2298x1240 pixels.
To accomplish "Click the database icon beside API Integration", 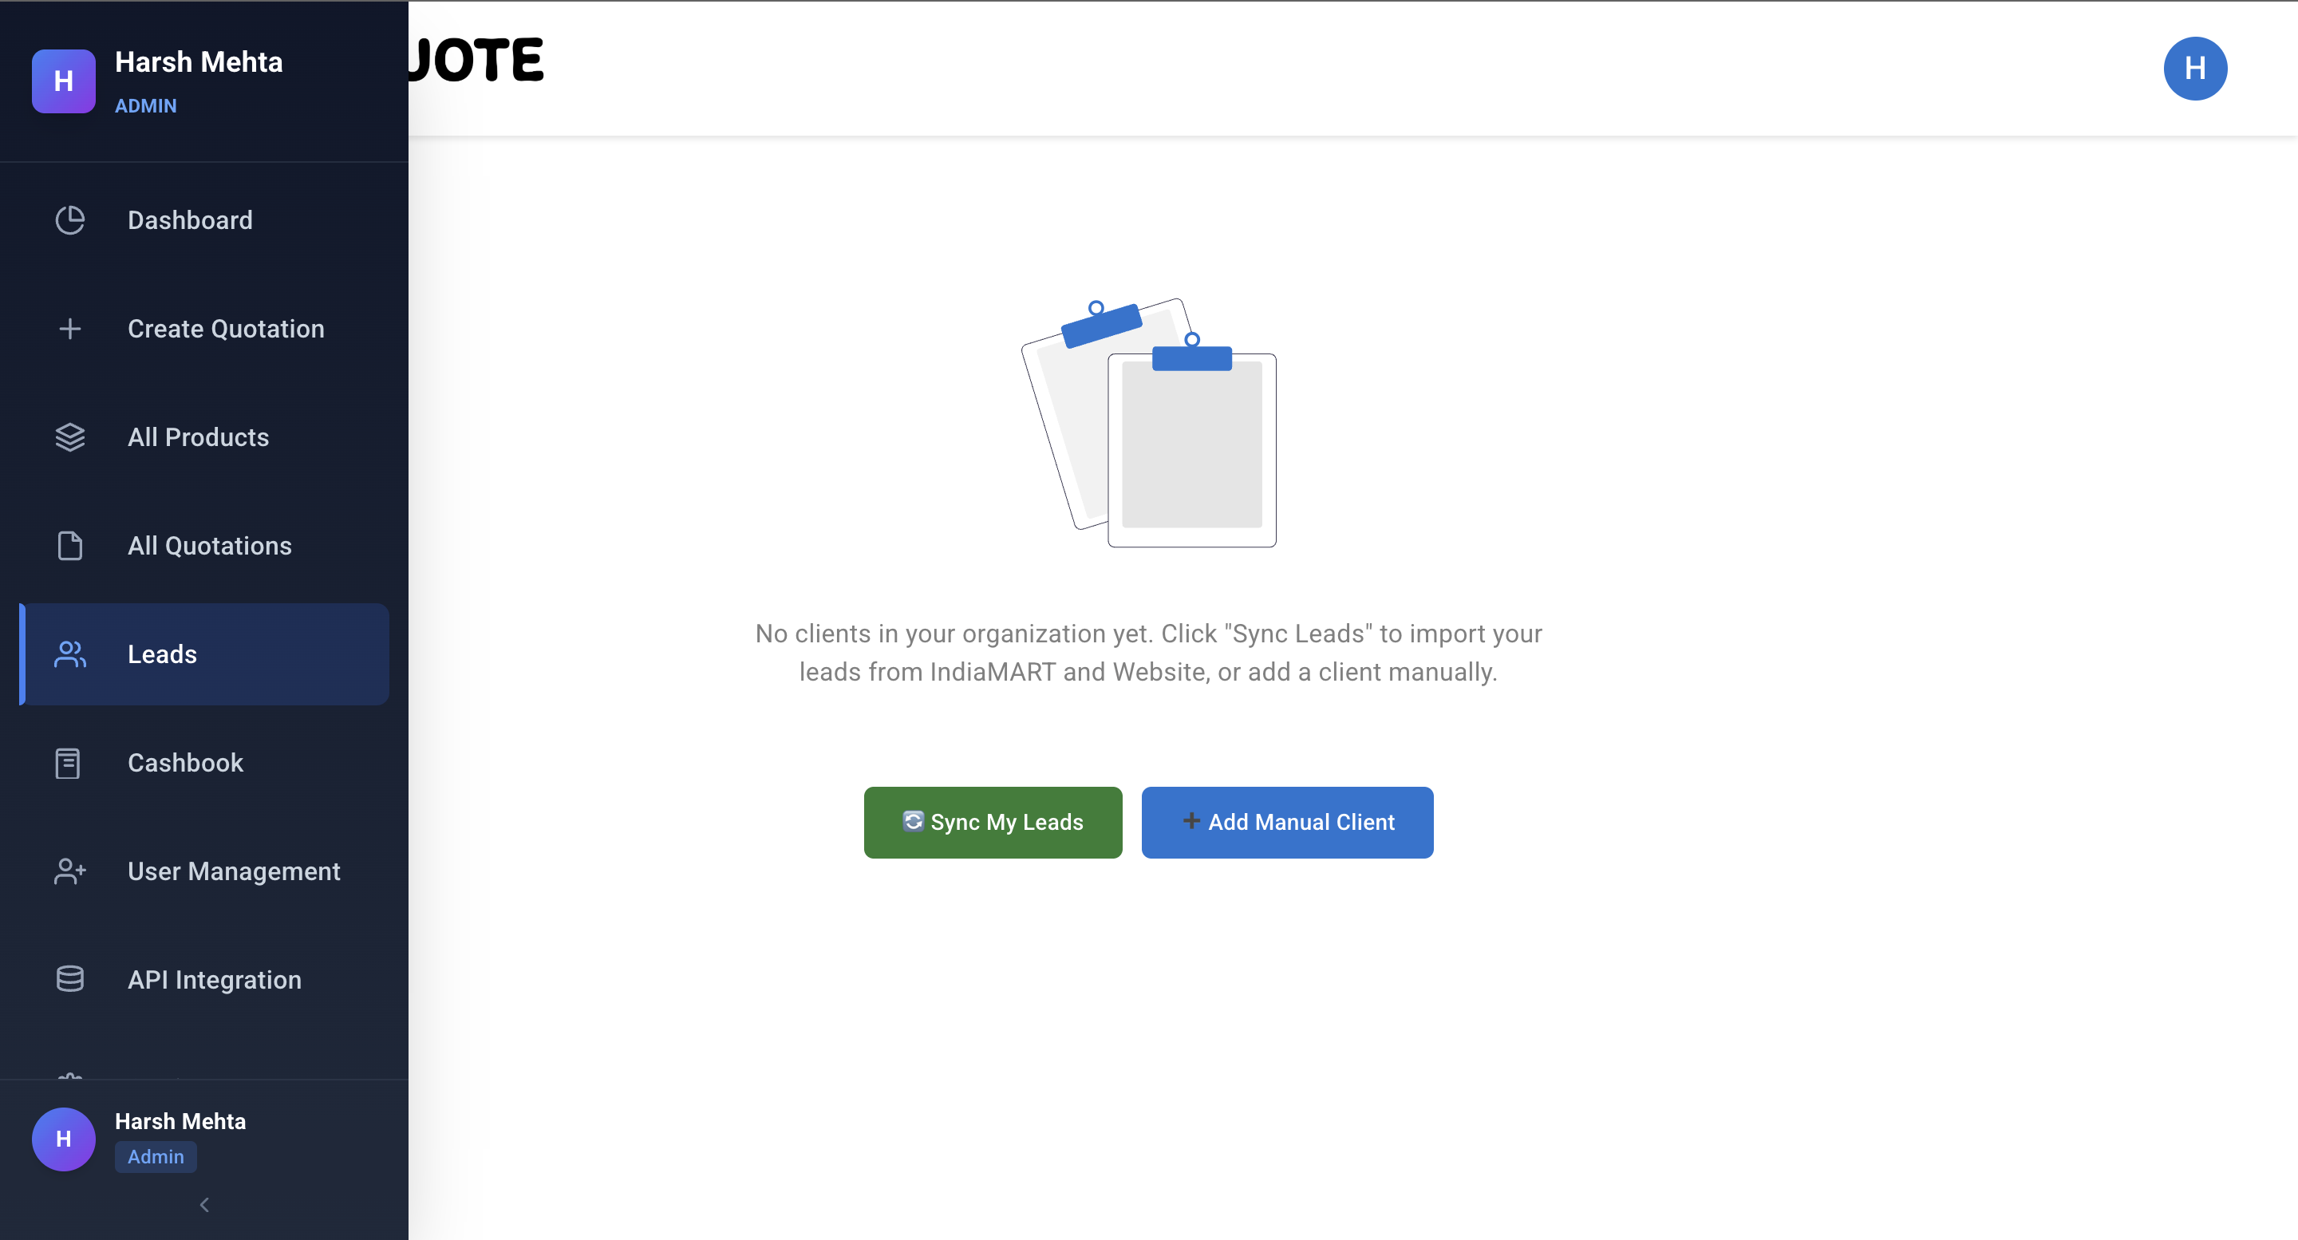I will pyautogui.click(x=69, y=978).
